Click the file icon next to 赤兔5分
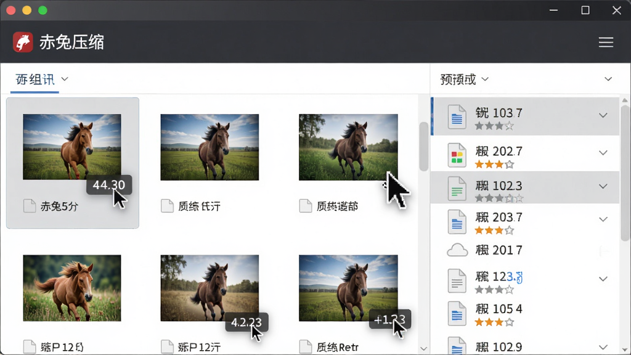The height and width of the screenshot is (355, 631). pyautogui.click(x=30, y=206)
